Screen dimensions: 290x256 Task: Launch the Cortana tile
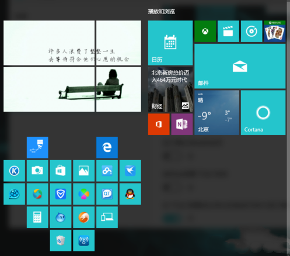pyautogui.click(x=263, y=113)
